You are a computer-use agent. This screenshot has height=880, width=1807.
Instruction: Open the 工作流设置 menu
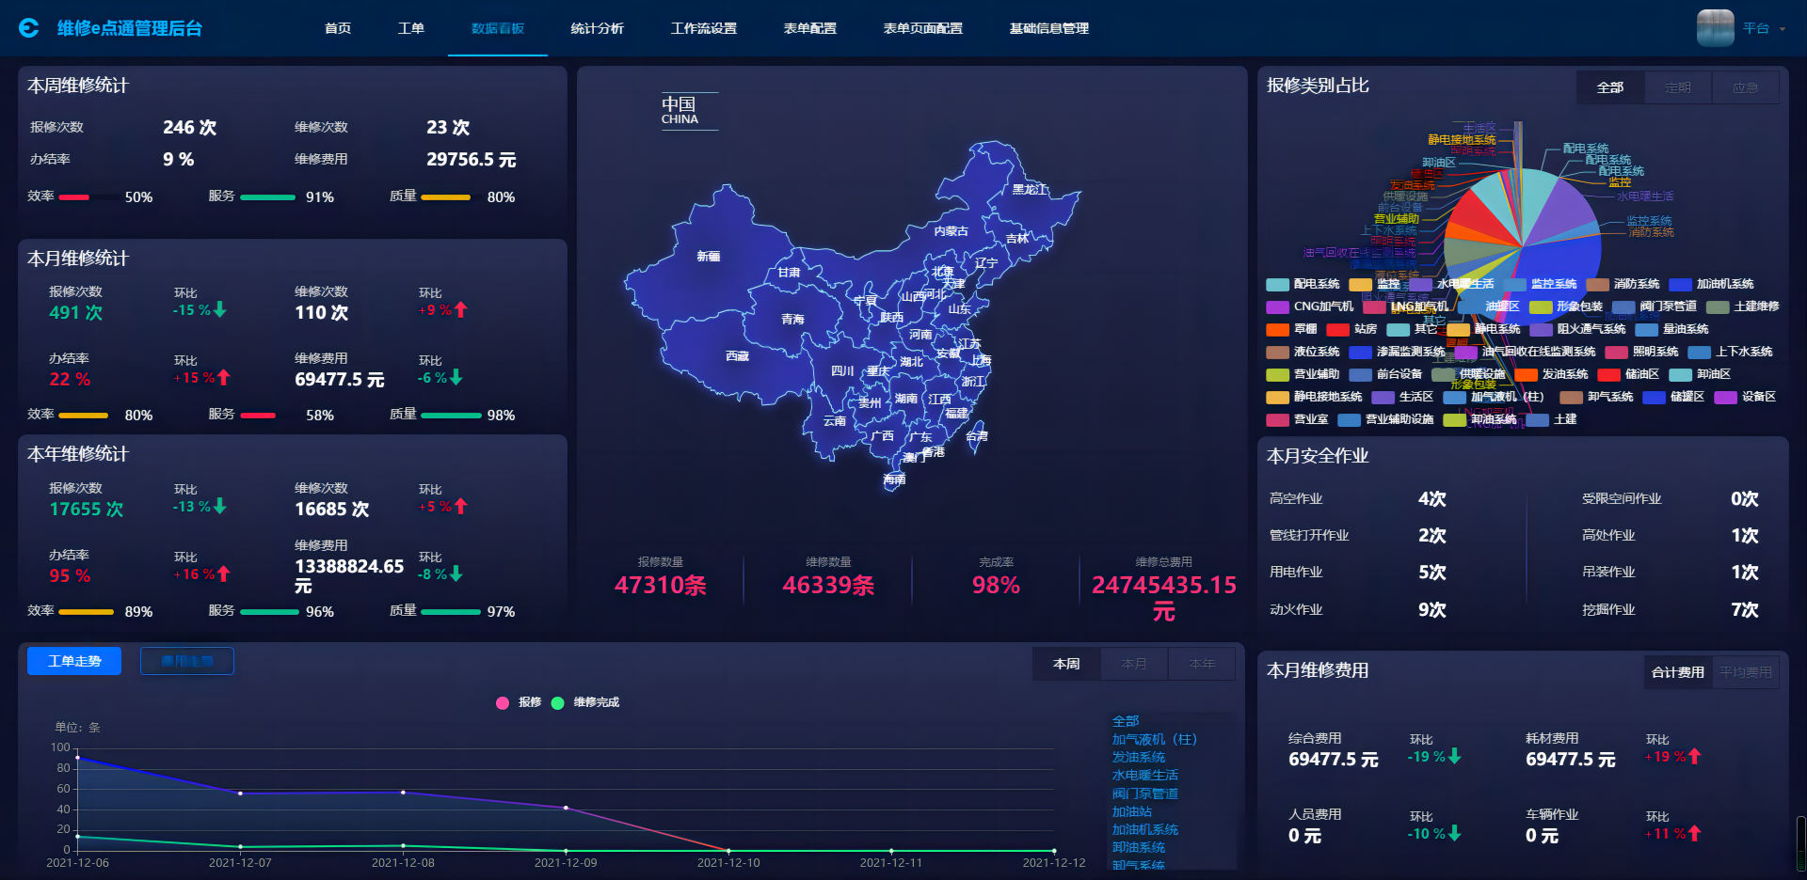pos(703,28)
